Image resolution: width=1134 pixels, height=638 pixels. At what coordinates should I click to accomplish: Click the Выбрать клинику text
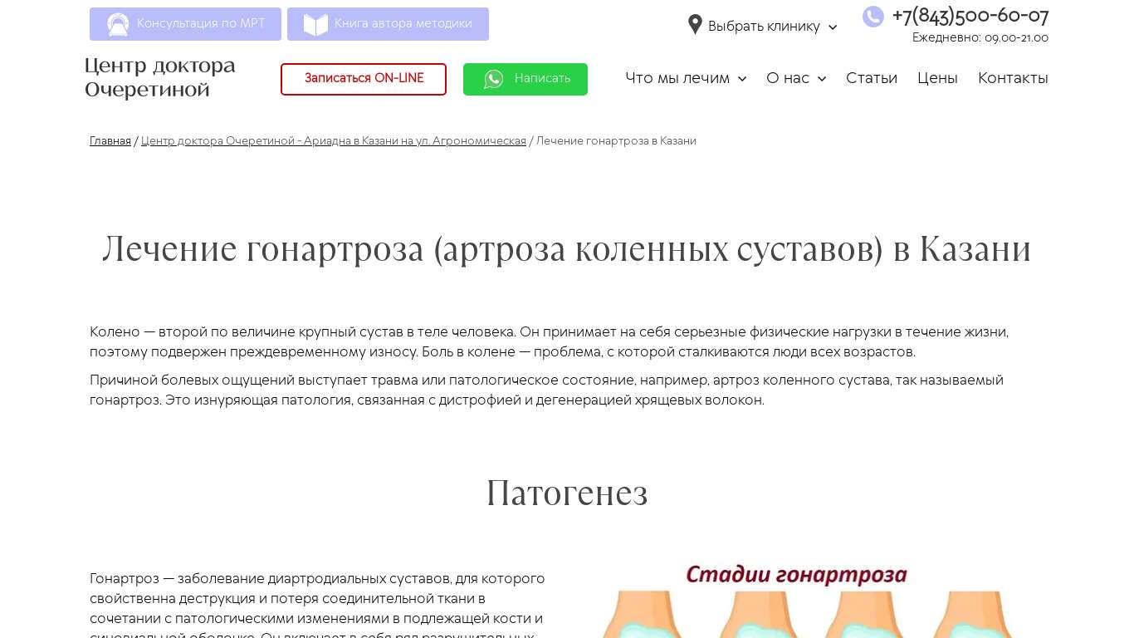763,27
